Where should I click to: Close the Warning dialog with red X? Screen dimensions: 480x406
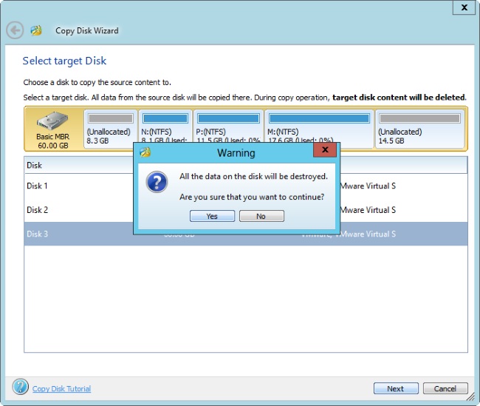(x=325, y=152)
